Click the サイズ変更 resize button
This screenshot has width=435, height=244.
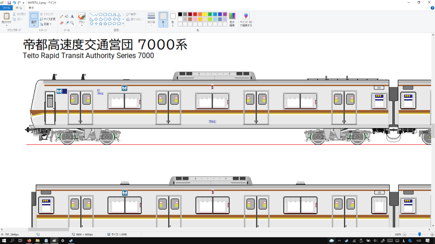(48, 19)
